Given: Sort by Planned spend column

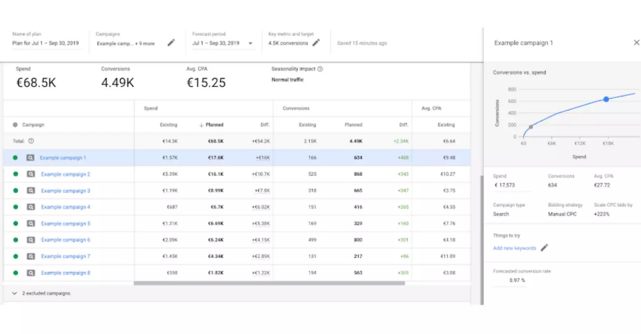Looking at the screenshot, I should [x=213, y=125].
